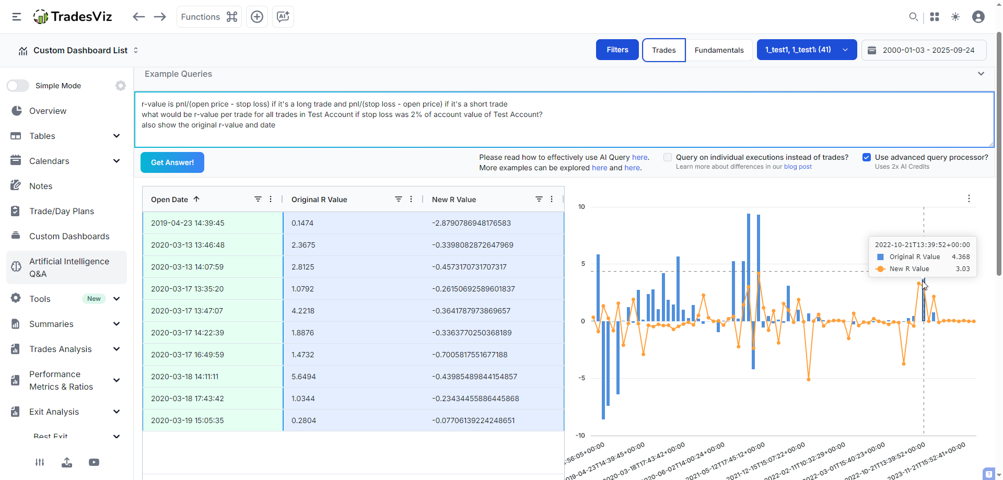The height and width of the screenshot is (480, 1003).
Task: Uncheck Use advanced query processor
Action: click(x=867, y=157)
